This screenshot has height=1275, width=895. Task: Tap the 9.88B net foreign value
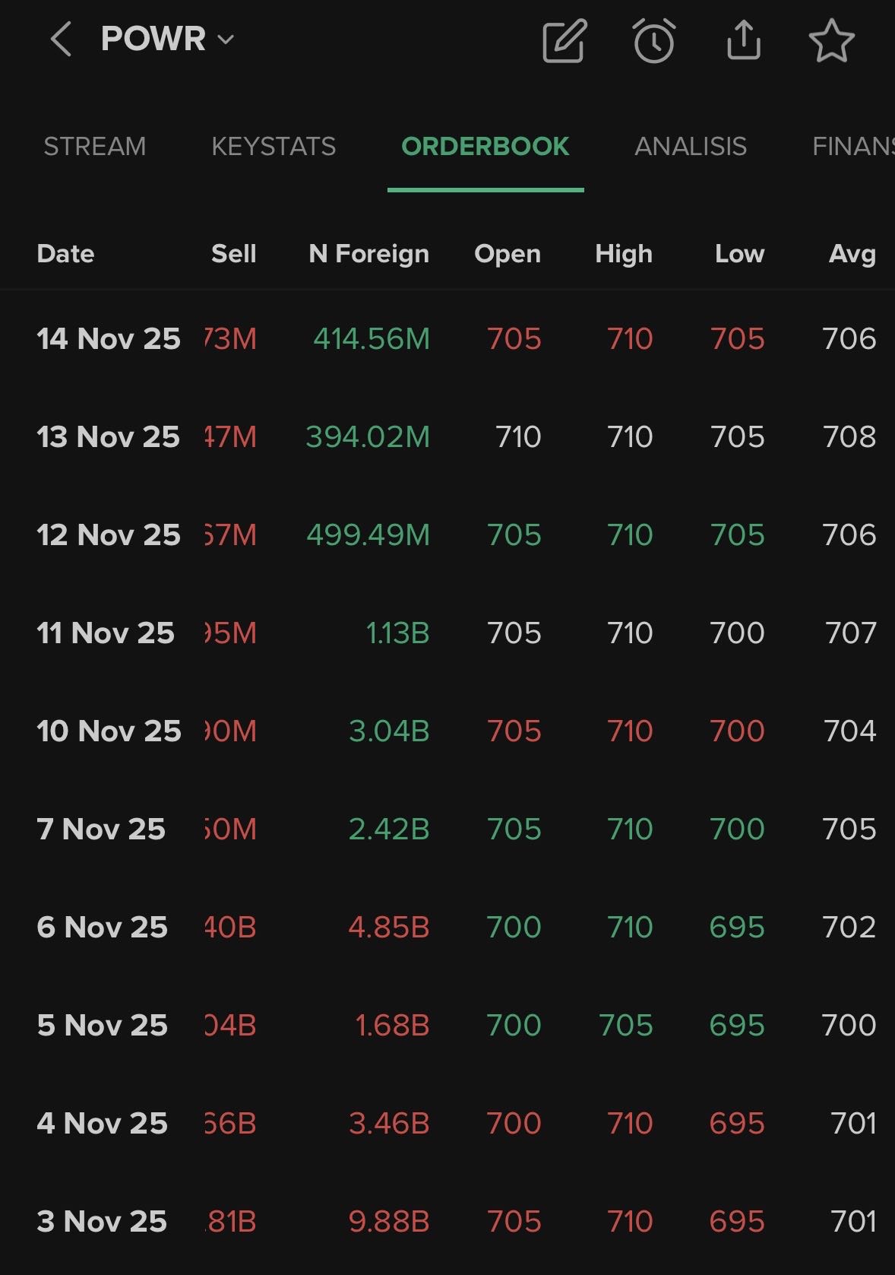click(x=389, y=1222)
